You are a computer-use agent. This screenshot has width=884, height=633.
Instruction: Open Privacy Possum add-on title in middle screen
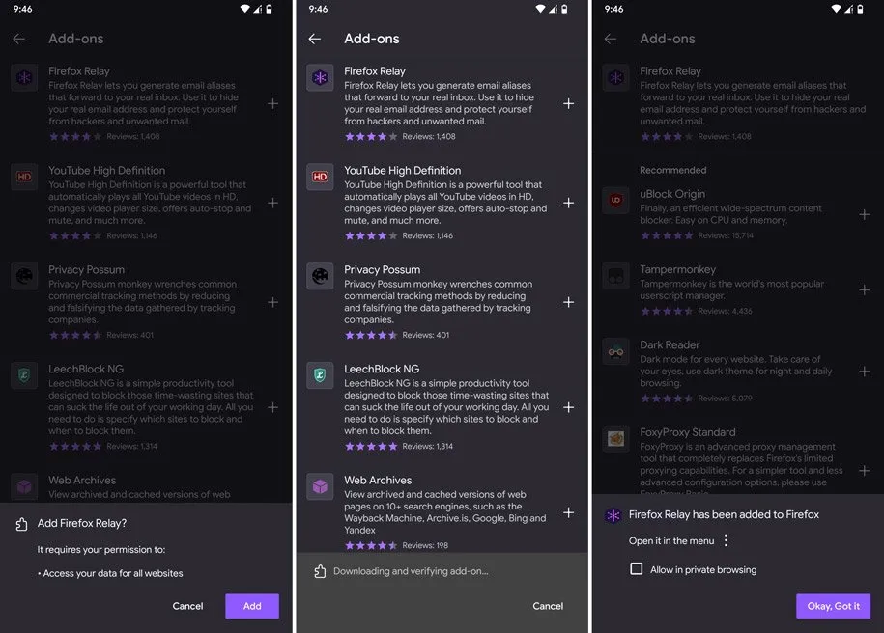tap(383, 270)
